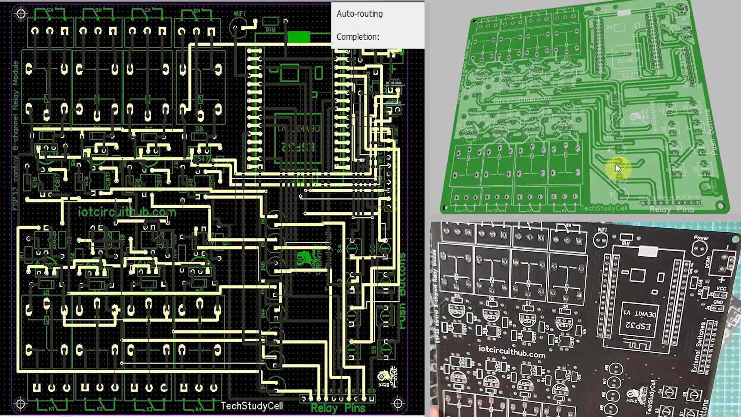Select the Relay Pins header label
This screenshot has height=417, width=741.
tap(338, 408)
